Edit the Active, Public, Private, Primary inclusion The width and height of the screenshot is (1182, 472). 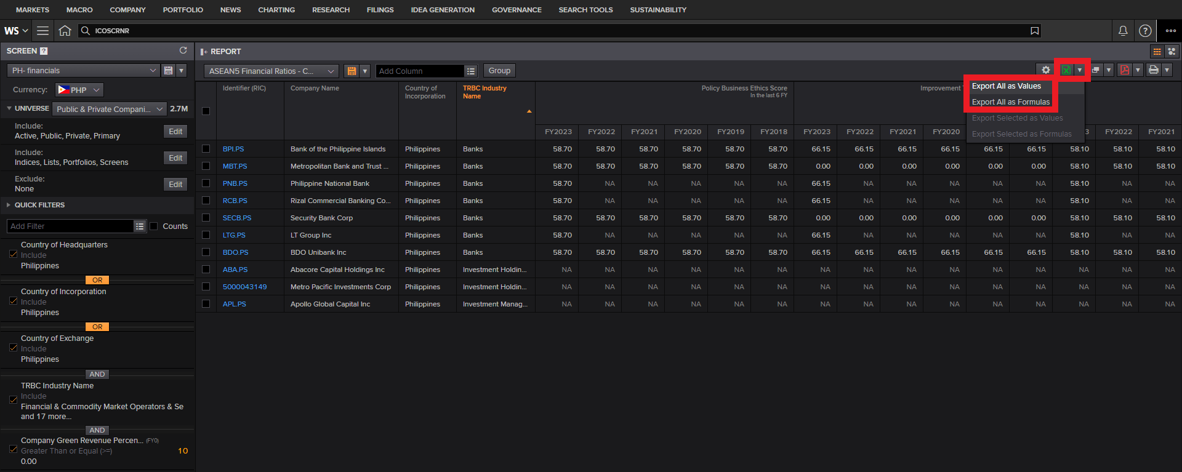175,132
